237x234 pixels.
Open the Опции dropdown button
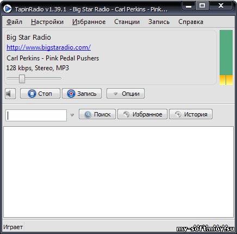click(x=126, y=94)
